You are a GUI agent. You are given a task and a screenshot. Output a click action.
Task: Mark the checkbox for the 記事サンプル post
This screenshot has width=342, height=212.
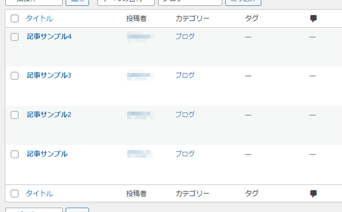(14, 154)
